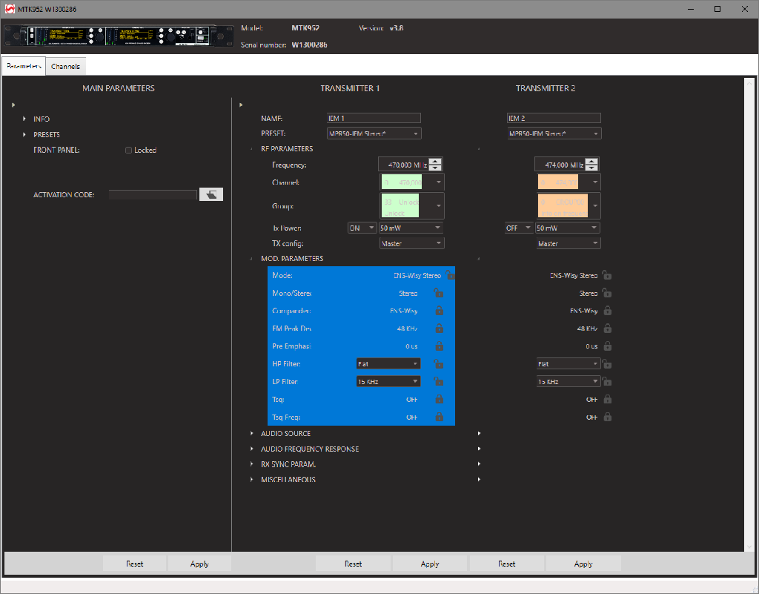Click the Transmitter 2 Pre Emphasis lock icon
The image size is (759, 594).
coord(608,346)
